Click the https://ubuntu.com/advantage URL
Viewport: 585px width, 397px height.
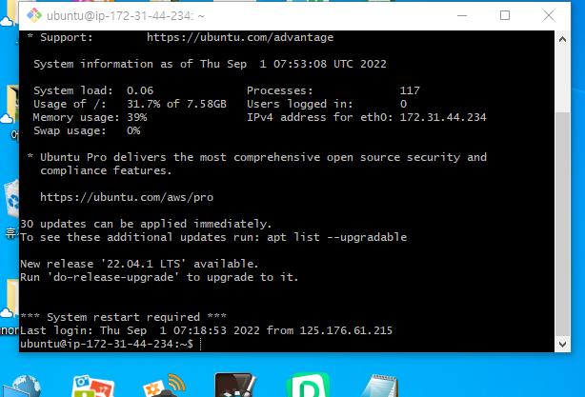click(x=240, y=37)
